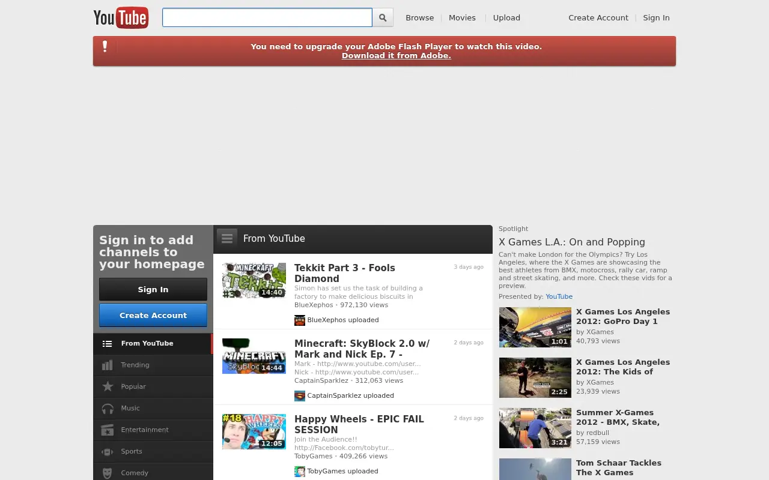769x480 pixels.
Task: Open Summer X-Games 2012 BMX thumbnail
Action: [535, 428]
